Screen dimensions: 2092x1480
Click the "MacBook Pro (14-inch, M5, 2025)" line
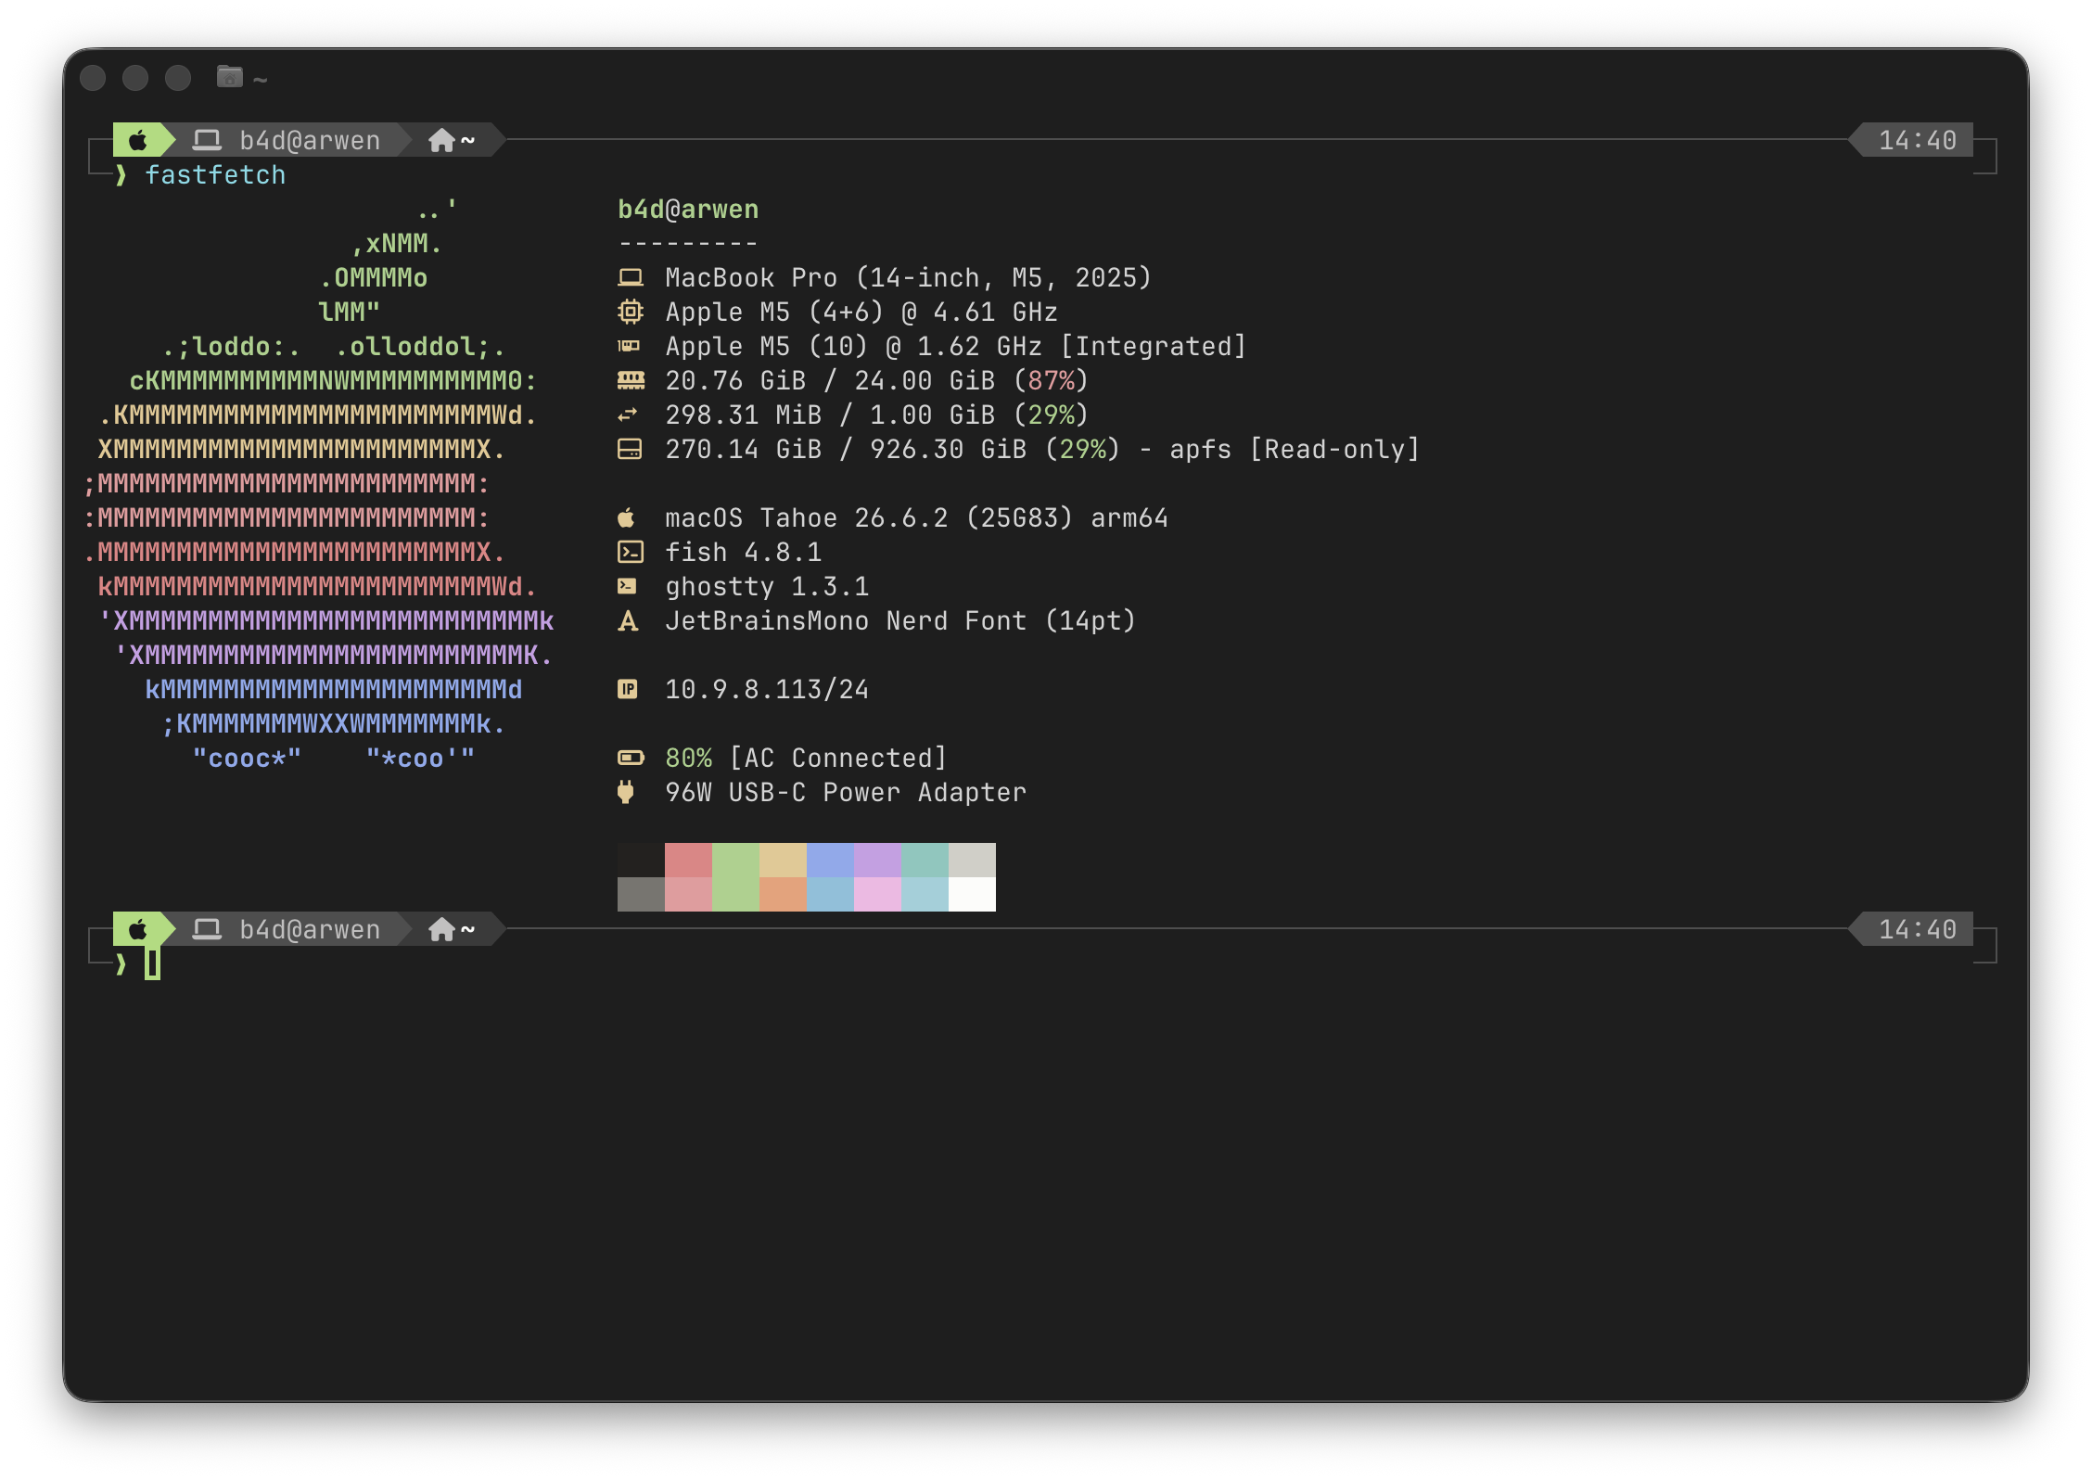pyautogui.click(x=908, y=277)
